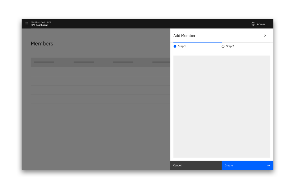Click the gray form content area in the panel
The image size is (295, 188).
(x=222, y=106)
